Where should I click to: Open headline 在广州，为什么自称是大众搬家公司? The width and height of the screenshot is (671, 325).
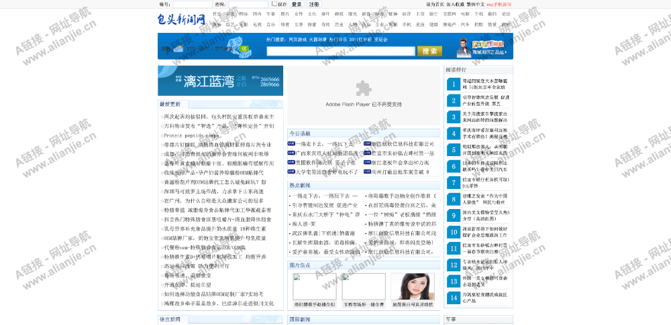pos(213,201)
